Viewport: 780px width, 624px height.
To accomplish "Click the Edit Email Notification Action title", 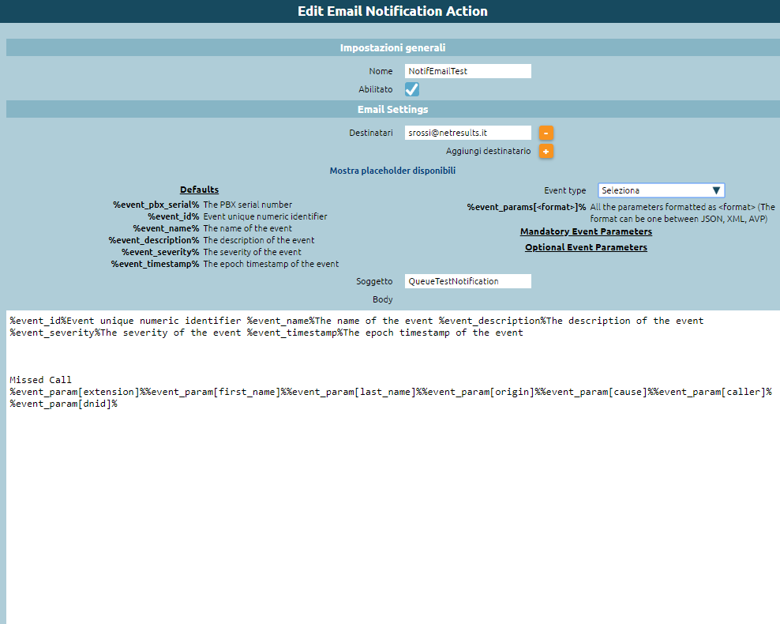I will click(x=392, y=11).
